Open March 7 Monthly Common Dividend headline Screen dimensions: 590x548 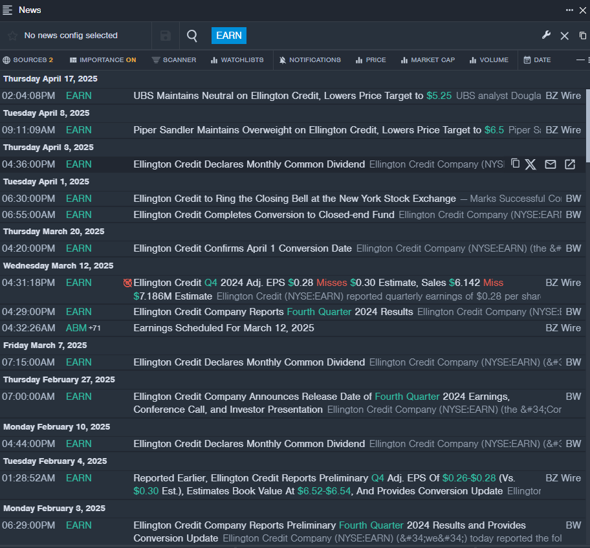coord(249,362)
